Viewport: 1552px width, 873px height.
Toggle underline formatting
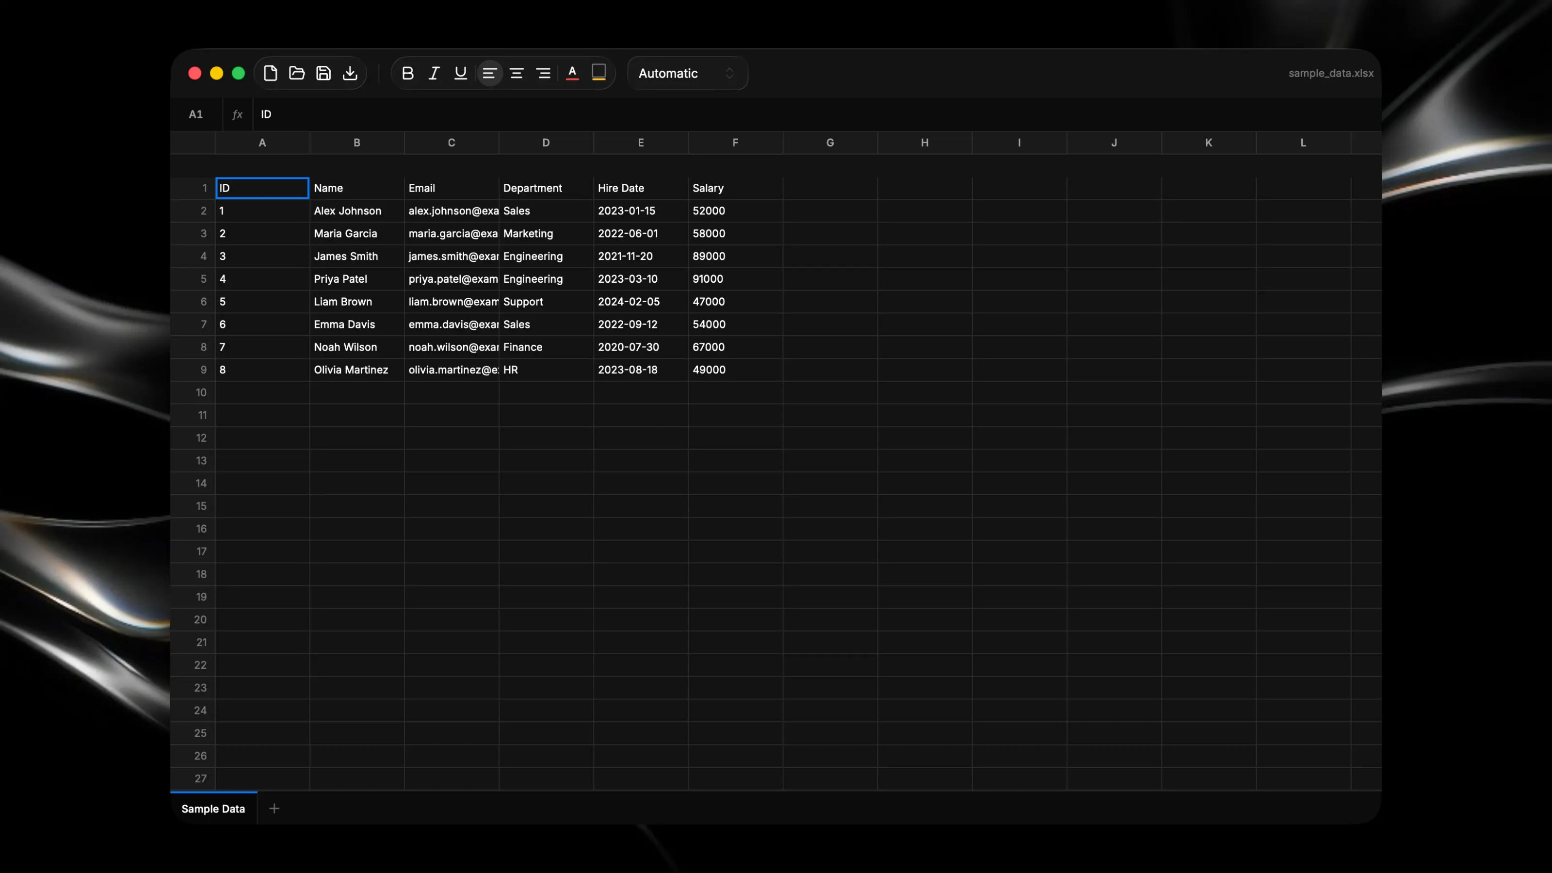click(460, 73)
